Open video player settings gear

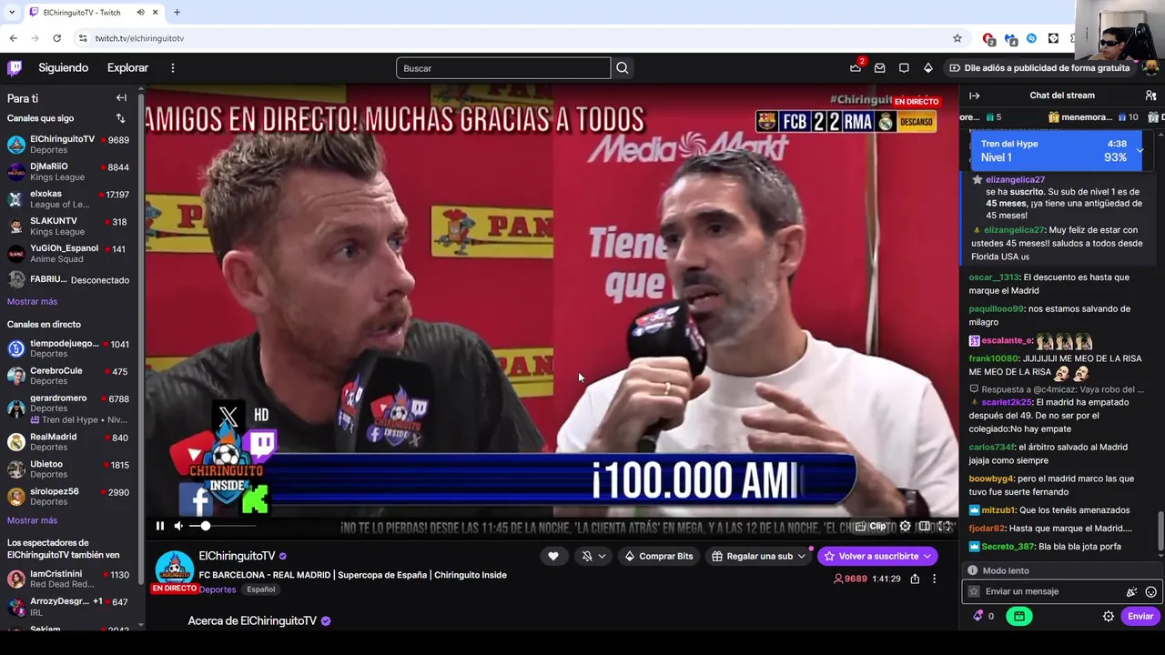click(905, 526)
